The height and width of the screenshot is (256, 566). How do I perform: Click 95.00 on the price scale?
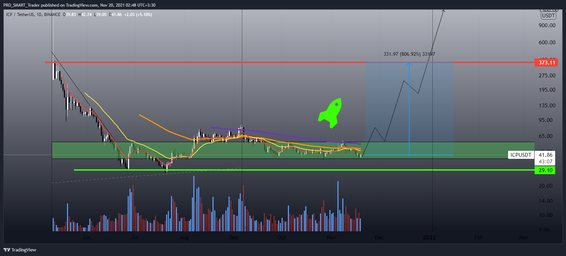tap(546, 120)
